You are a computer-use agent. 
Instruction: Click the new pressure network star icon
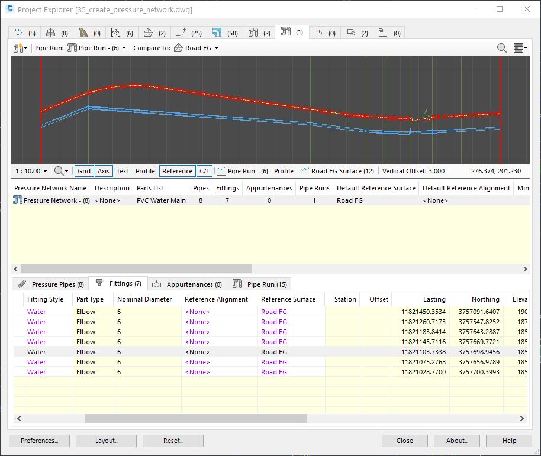click(20, 48)
